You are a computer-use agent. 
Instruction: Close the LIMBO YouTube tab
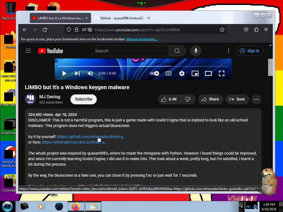coord(87,18)
